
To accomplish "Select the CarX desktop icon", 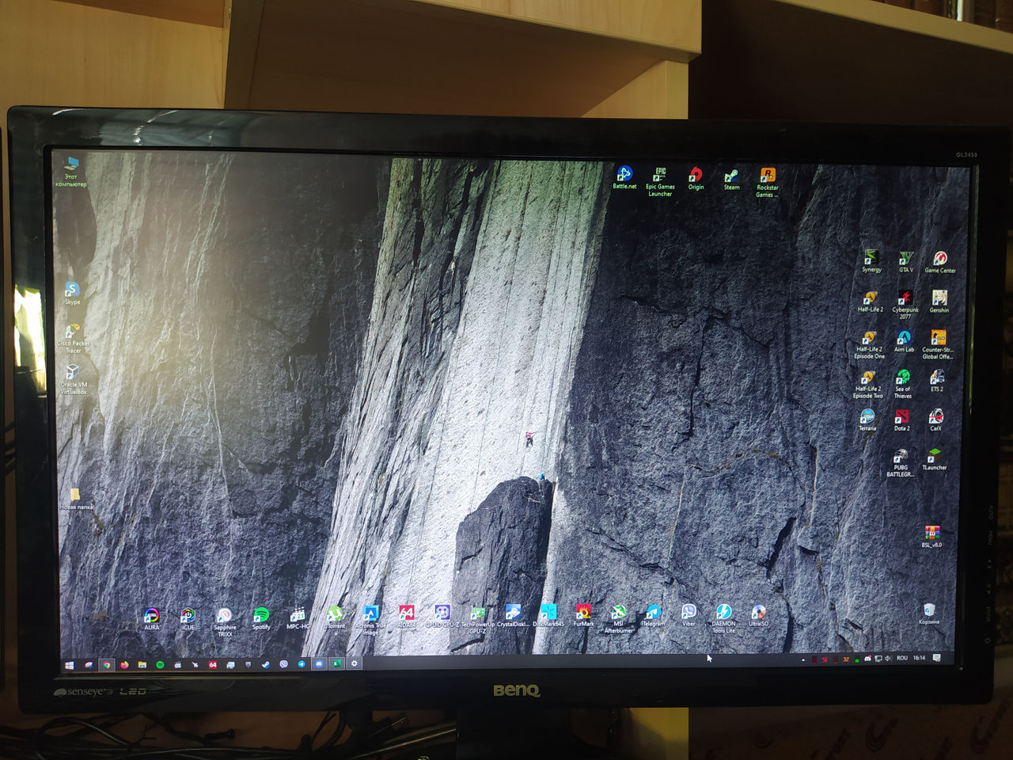I will click(x=935, y=420).
